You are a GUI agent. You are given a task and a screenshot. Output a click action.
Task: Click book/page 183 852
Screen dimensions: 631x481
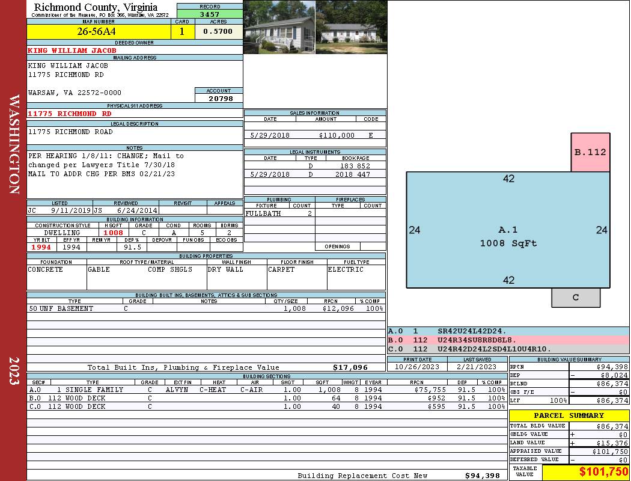tap(355, 166)
